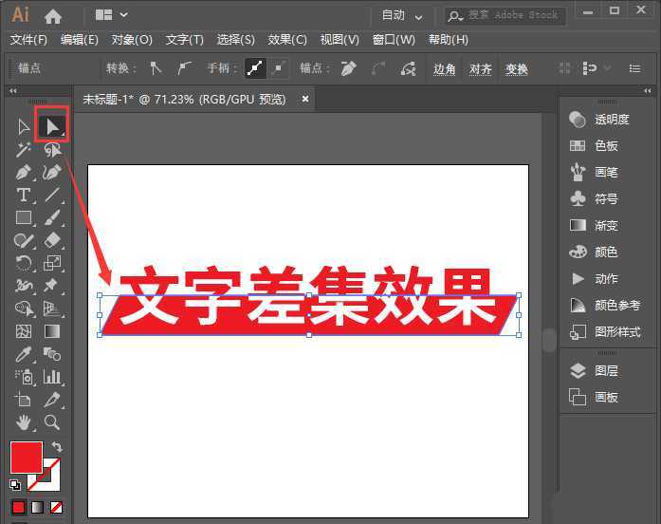Image resolution: width=661 pixels, height=524 pixels.
Task: Click the 对齐 button in control bar
Action: (x=481, y=68)
